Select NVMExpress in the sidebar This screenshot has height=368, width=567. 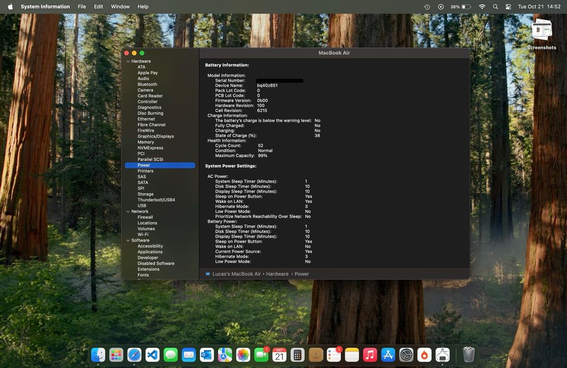click(x=150, y=148)
